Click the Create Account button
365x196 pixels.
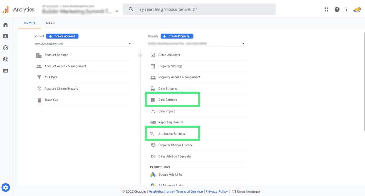point(62,36)
